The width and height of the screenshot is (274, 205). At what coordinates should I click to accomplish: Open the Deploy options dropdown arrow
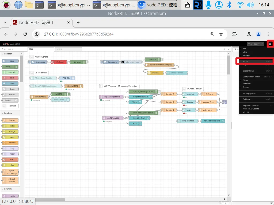(263, 44)
